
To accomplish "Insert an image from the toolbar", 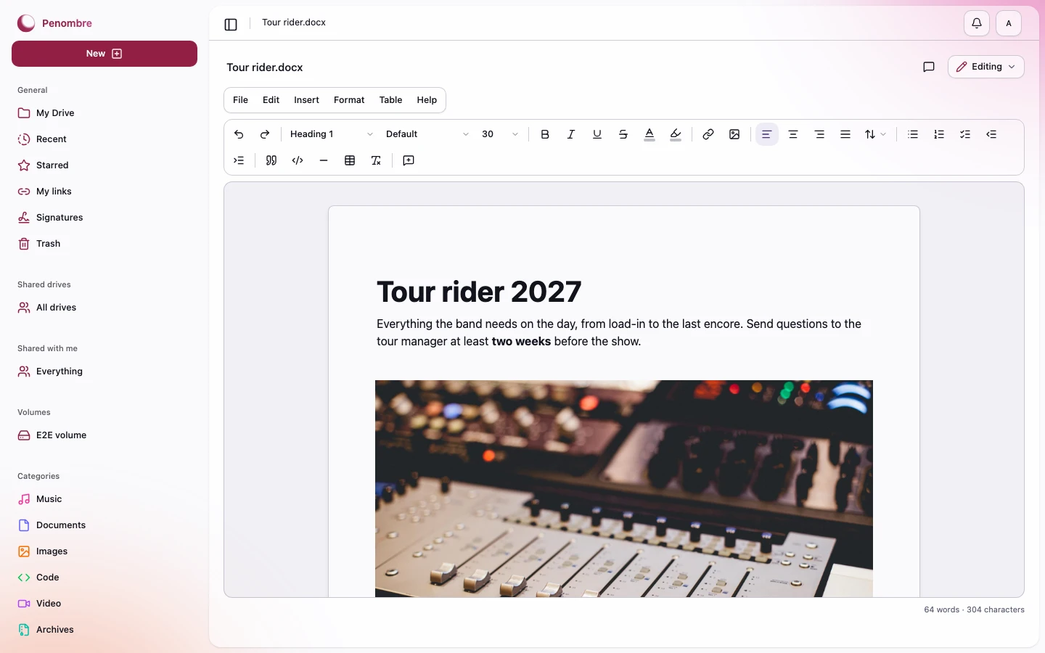I will point(734,134).
